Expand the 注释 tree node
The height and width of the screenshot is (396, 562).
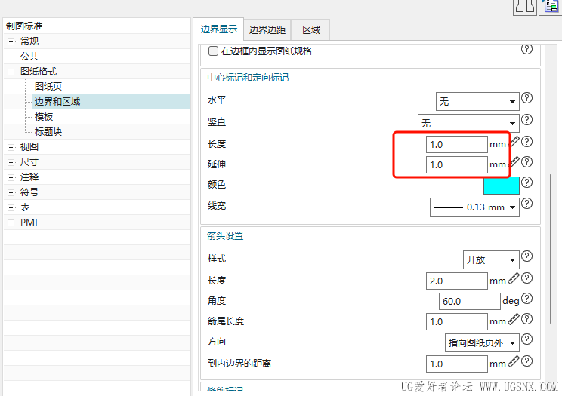[11, 177]
